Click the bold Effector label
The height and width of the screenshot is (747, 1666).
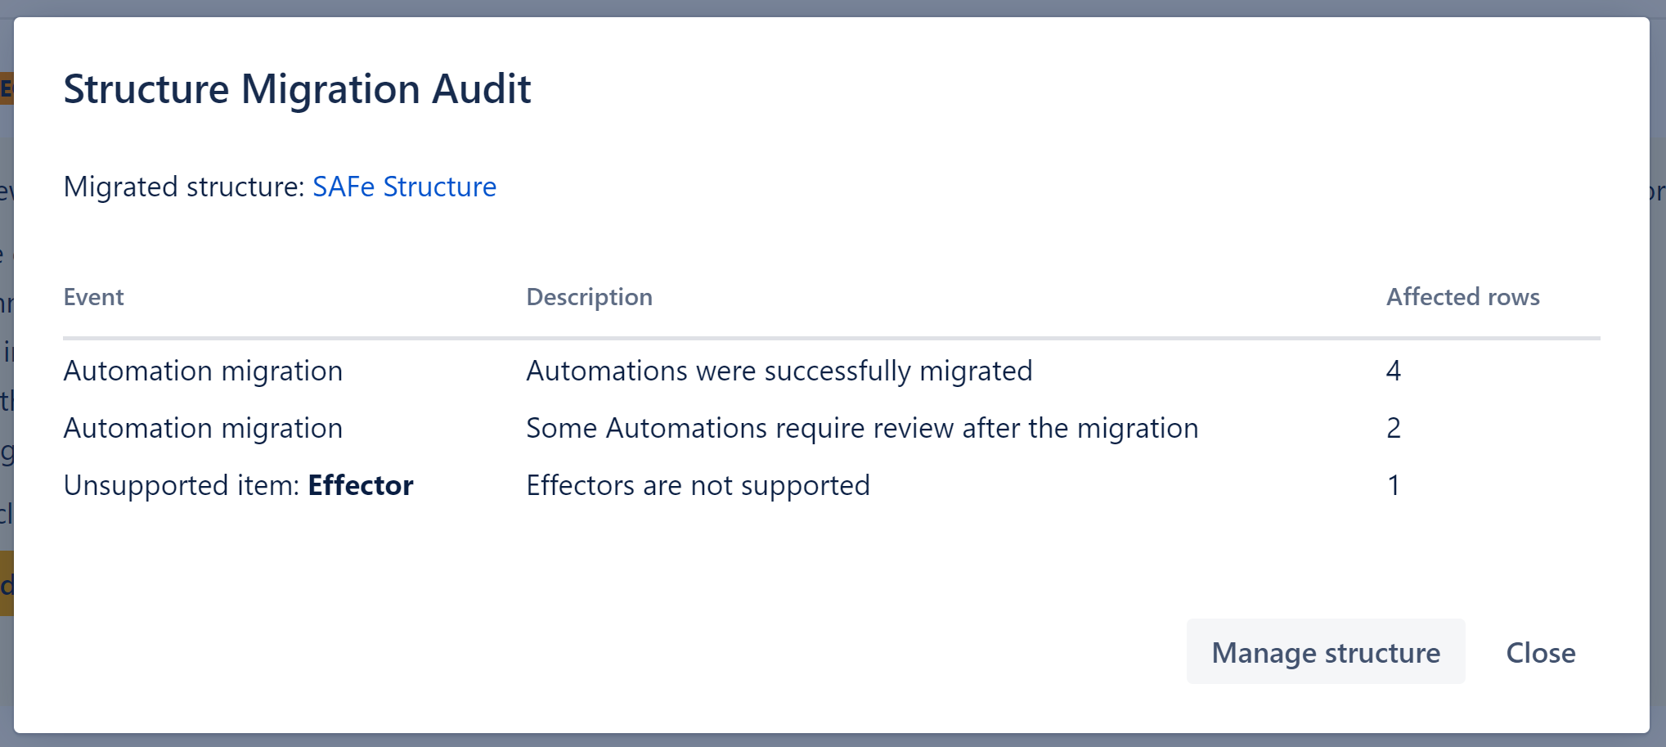(360, 485)
